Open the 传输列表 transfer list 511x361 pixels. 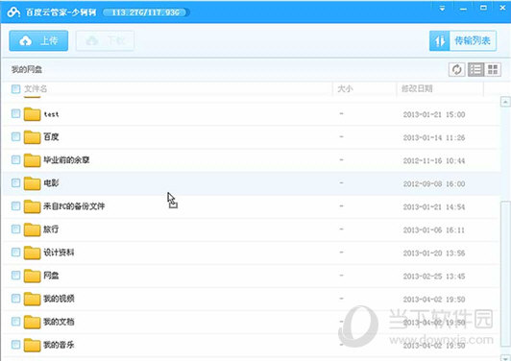point(463,40)
